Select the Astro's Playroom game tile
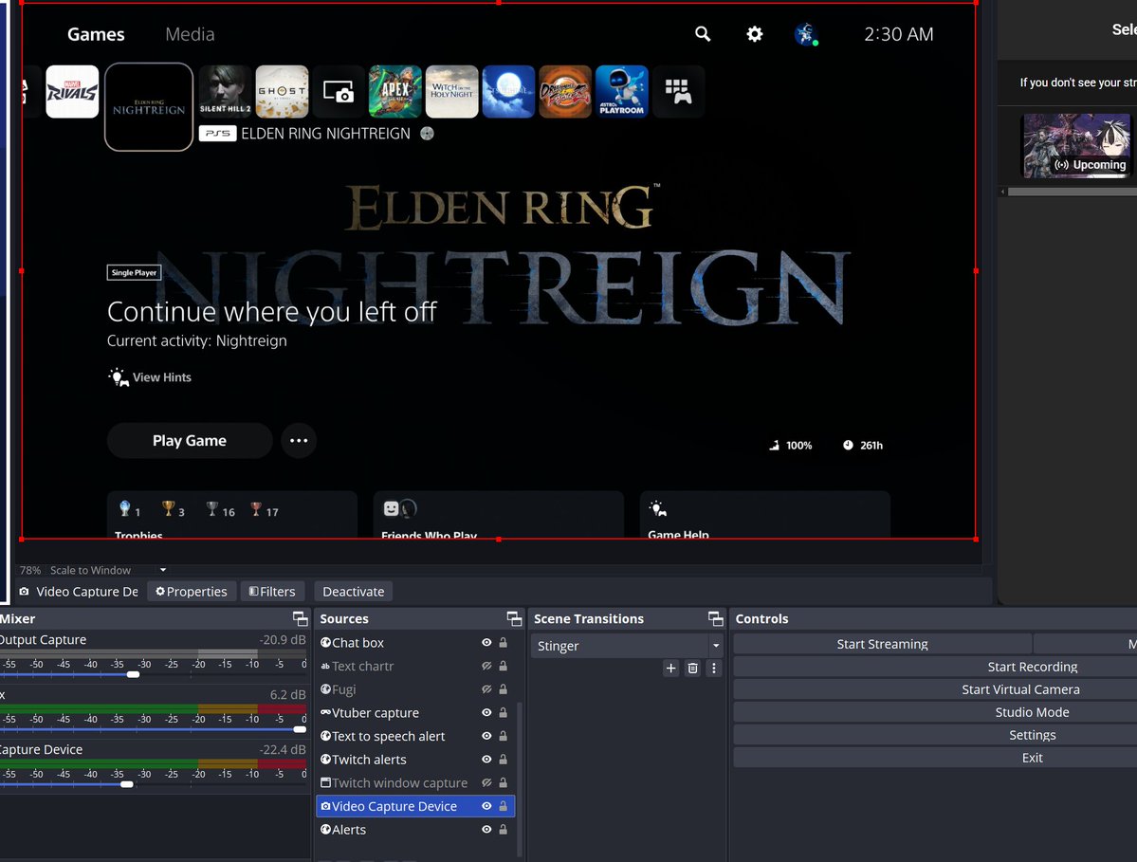 coord(621,91)
